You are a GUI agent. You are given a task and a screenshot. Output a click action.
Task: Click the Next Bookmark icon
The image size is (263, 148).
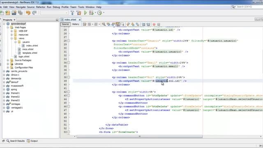pos(133,24)
